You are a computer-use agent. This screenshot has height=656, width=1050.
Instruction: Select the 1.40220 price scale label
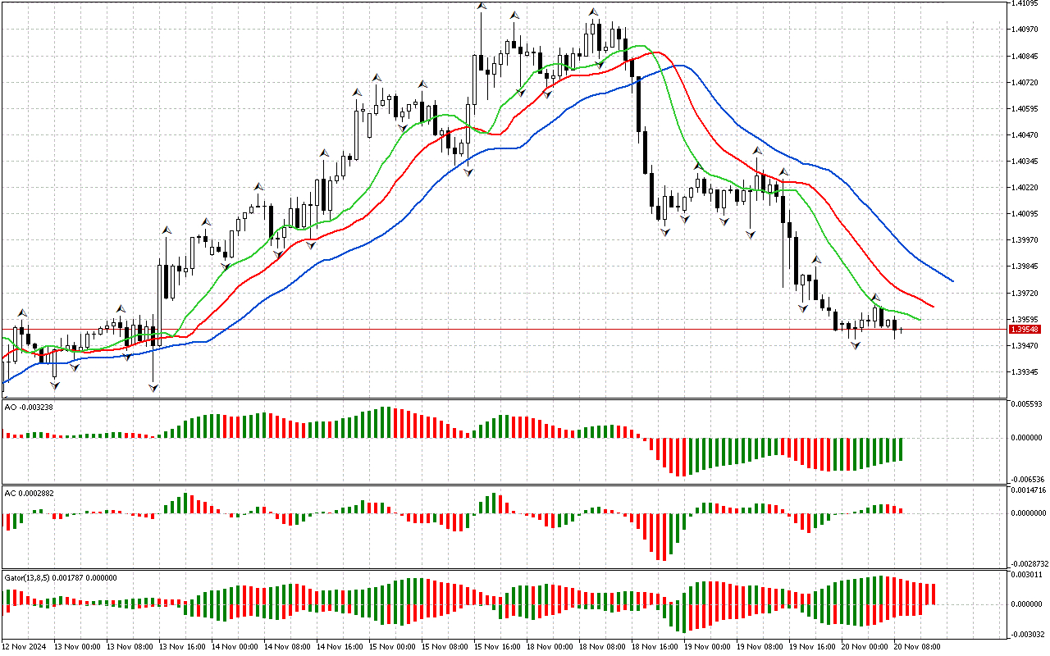[1026, 188]
